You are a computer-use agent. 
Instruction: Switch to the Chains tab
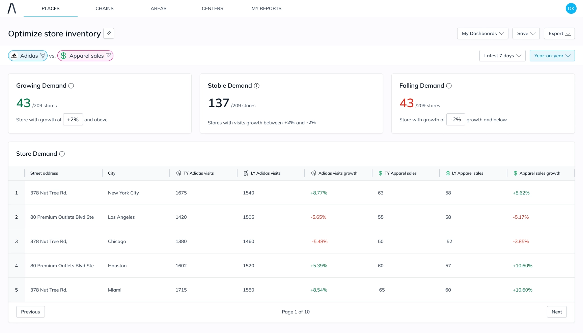[105, 8]
